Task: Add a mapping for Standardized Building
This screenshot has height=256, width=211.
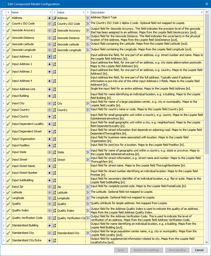Action: (50, 226)
